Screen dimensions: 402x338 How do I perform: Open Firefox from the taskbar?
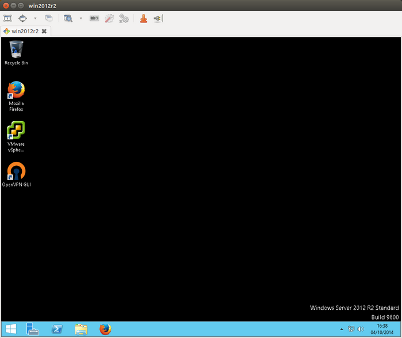[105, 329]
